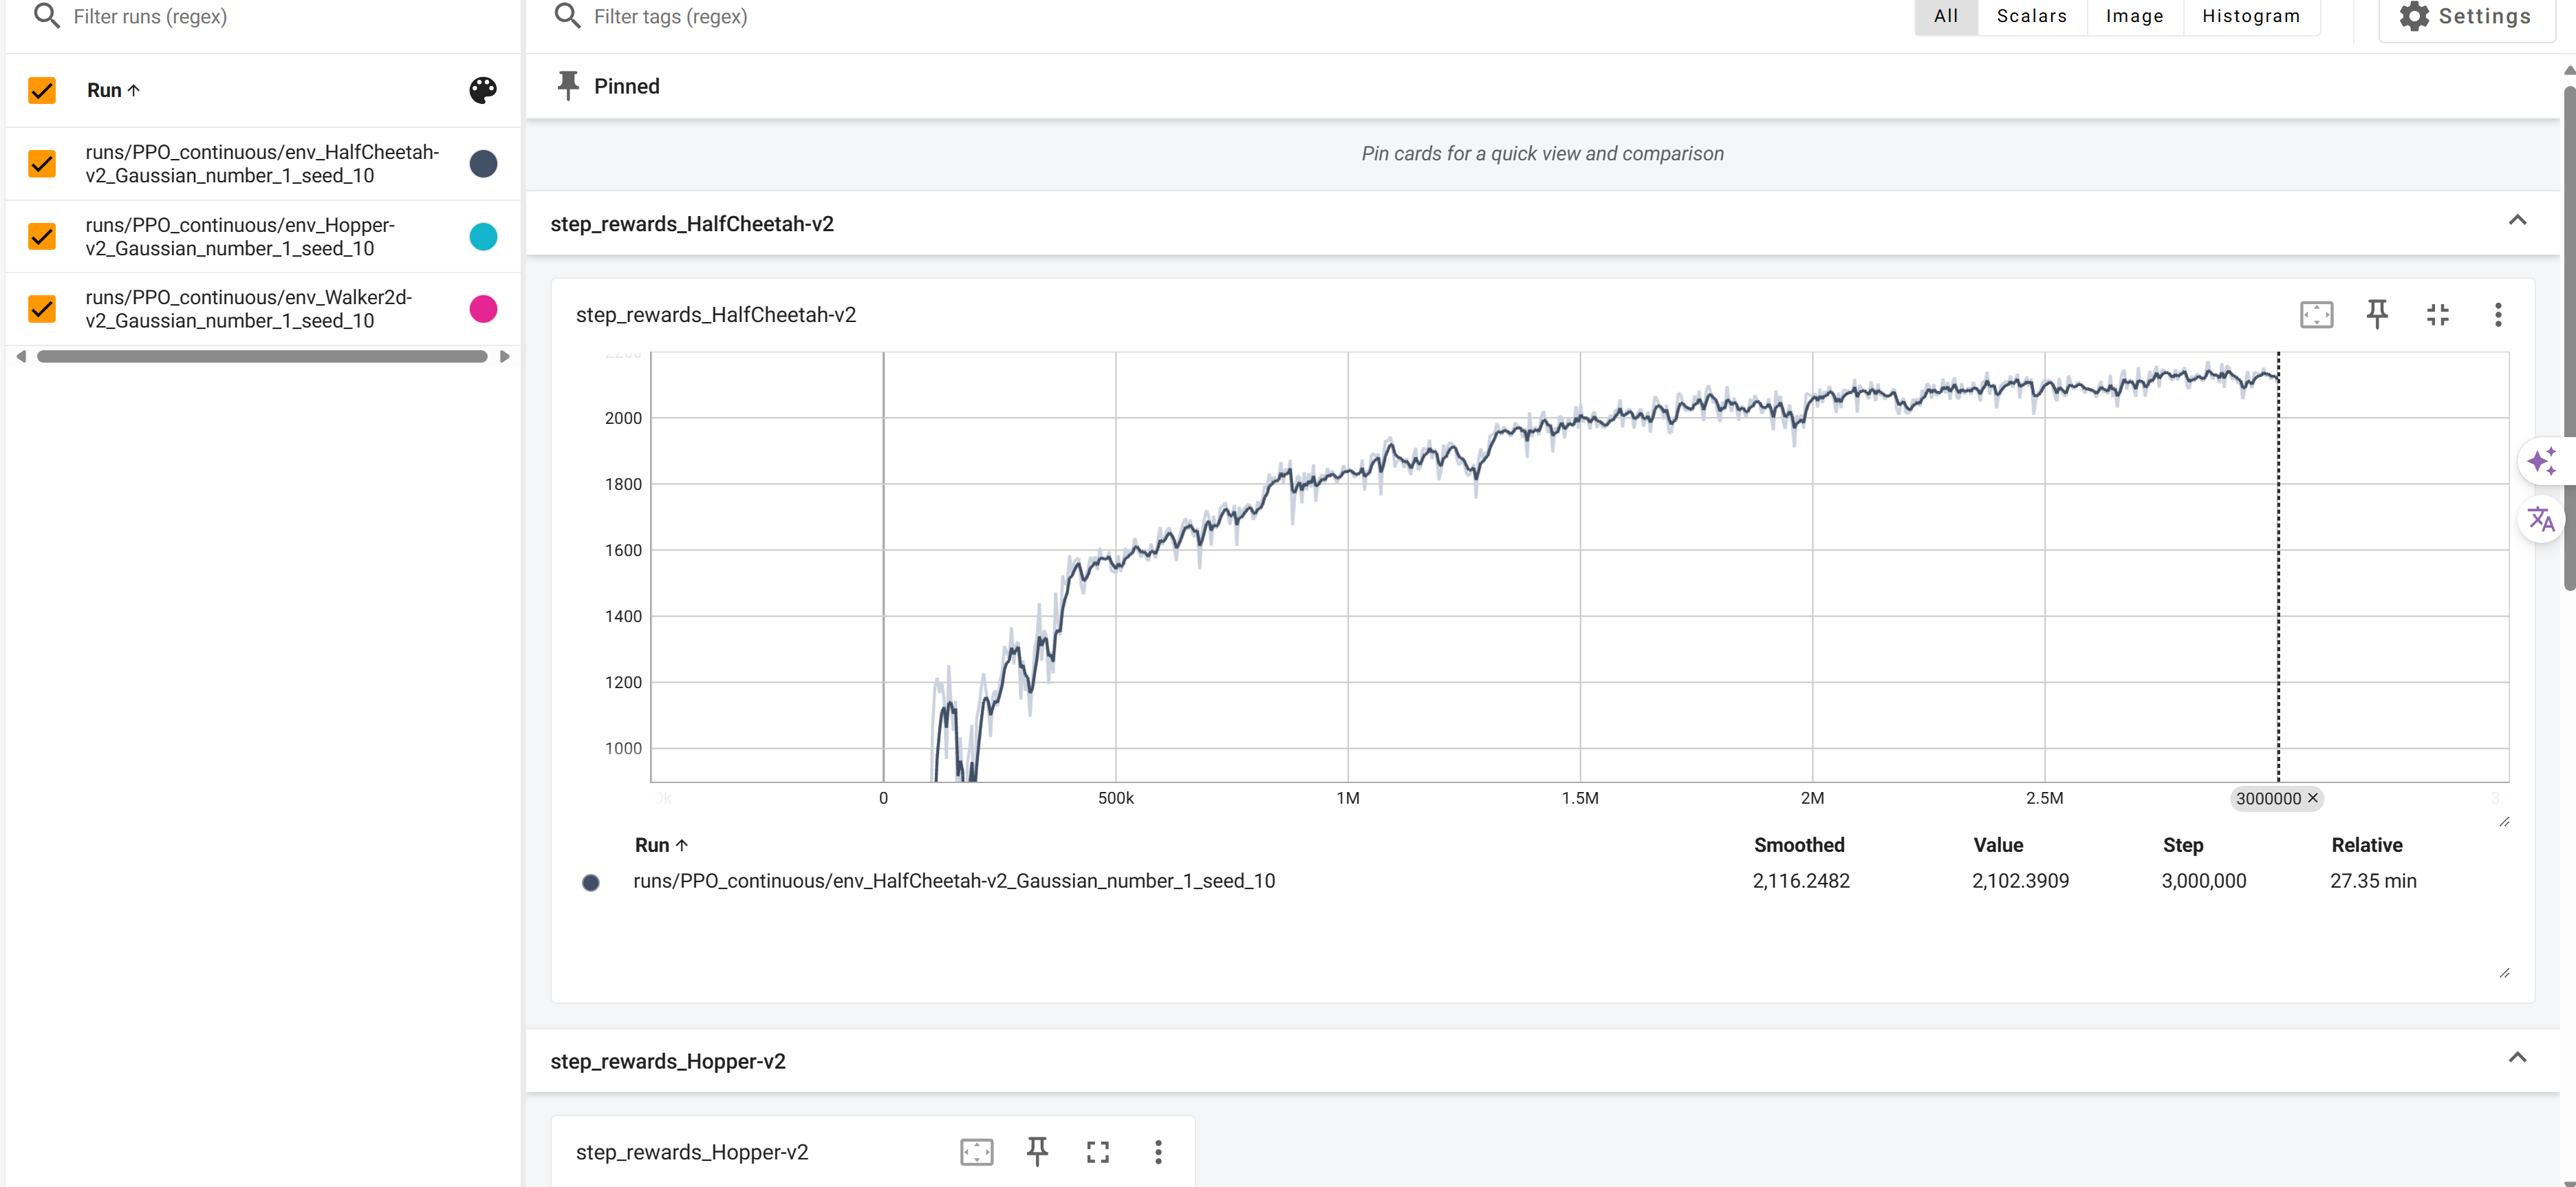
Task: Uncheck the HalfCheetah-v2 run checkbox
Action: point(42,163)
